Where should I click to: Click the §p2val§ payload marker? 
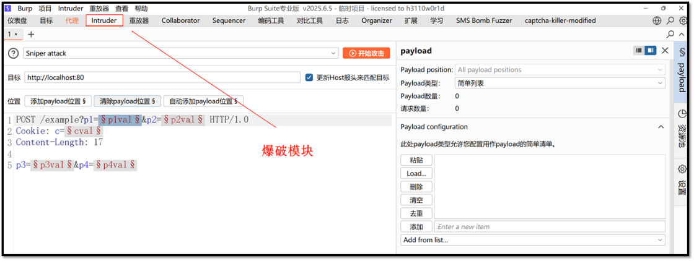(x=183, y=120)
